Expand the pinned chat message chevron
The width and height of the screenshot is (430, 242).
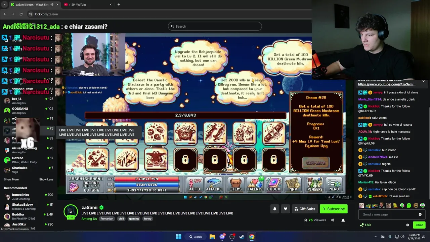pos(423,81)
